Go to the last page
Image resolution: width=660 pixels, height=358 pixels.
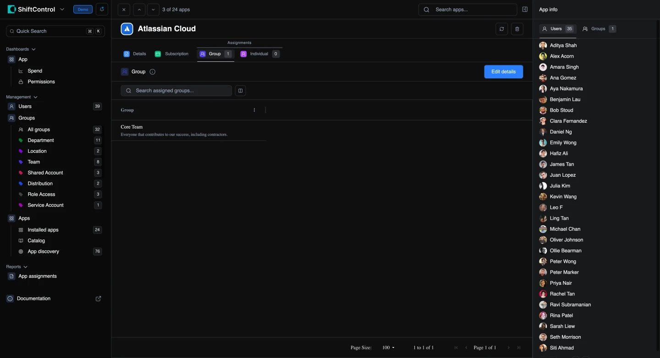tap(519, 347)
